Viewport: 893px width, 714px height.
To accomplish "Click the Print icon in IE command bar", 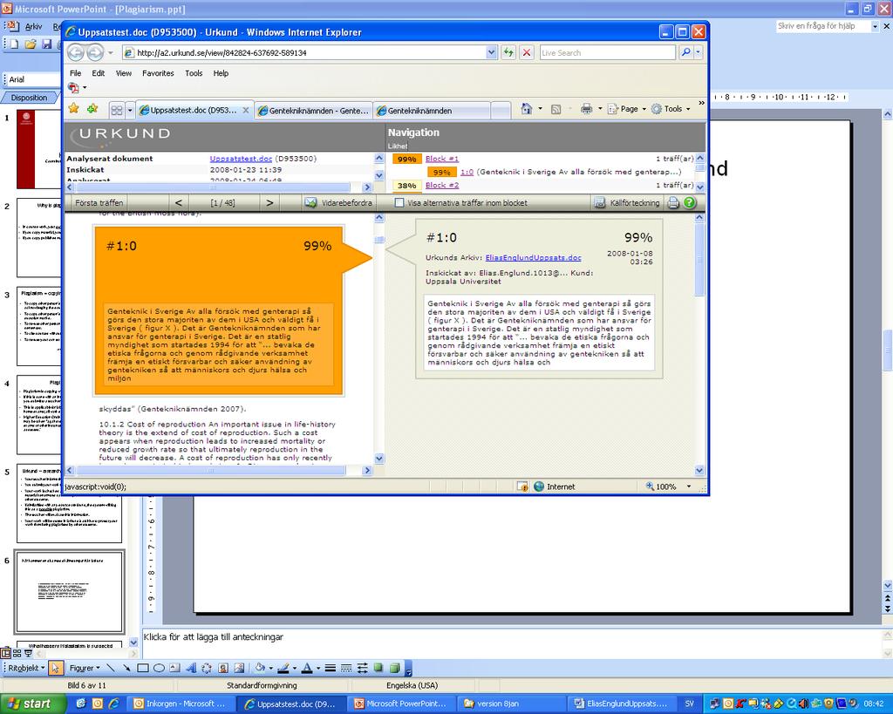I will (586, 109).
